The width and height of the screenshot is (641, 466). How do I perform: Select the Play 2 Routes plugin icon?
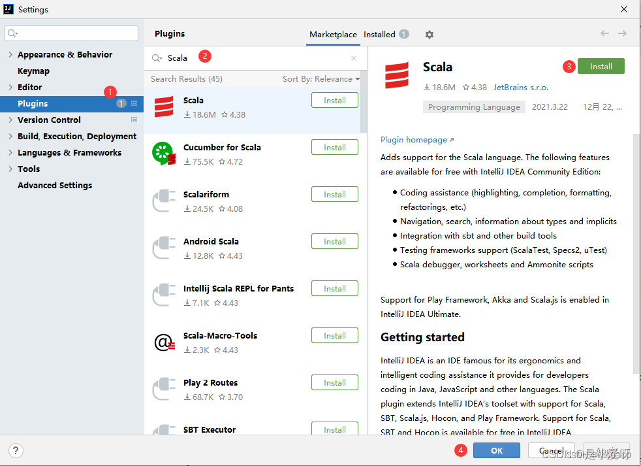164,389
